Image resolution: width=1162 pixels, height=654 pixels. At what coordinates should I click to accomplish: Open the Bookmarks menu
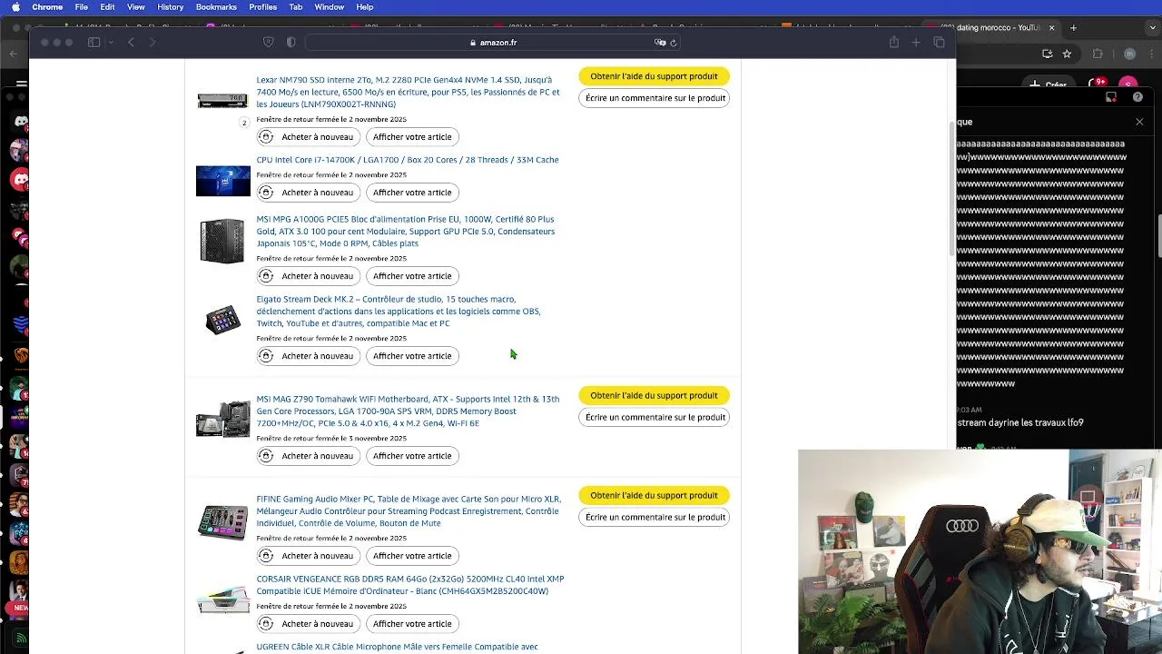(216, 6)
